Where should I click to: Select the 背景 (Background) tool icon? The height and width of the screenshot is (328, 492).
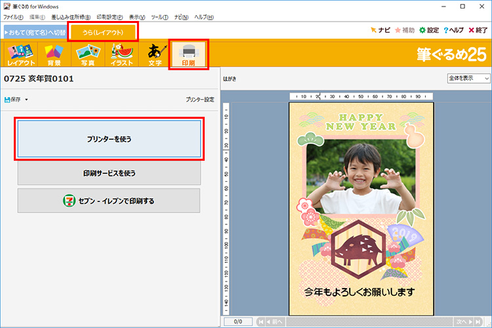click(53, 55)
